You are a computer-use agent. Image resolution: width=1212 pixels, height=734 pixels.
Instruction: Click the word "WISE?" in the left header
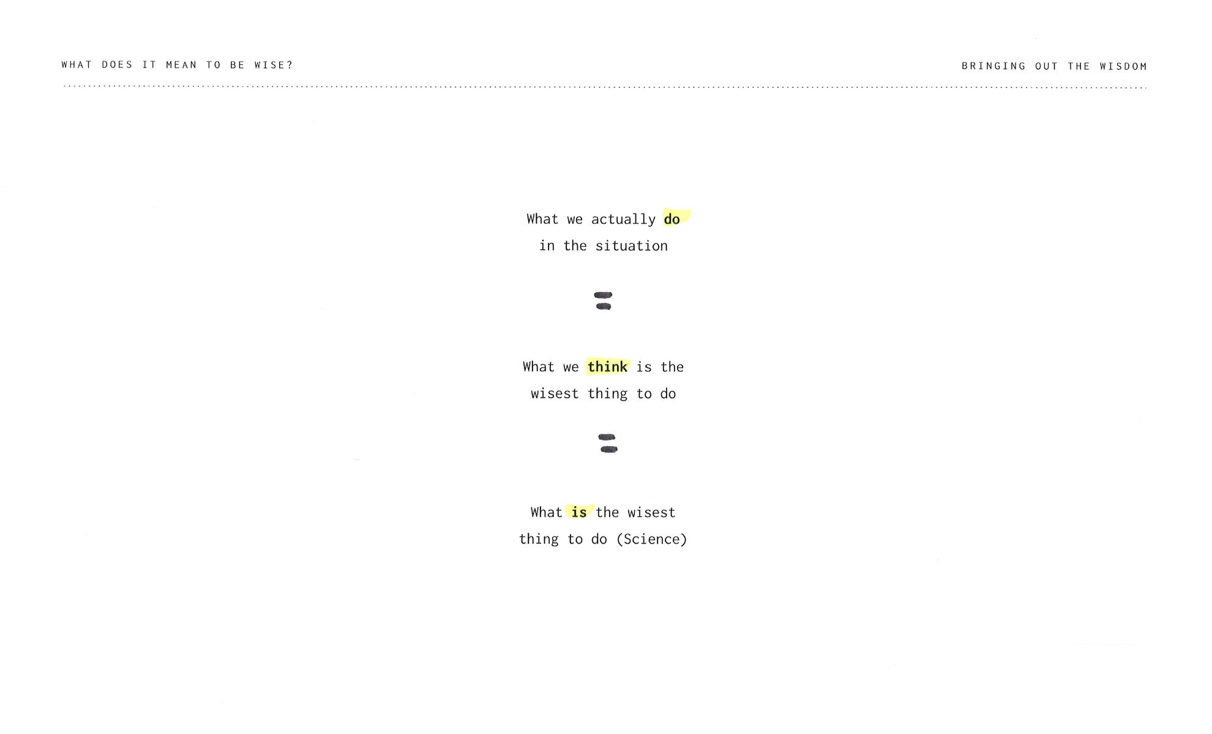pos(274,65)
